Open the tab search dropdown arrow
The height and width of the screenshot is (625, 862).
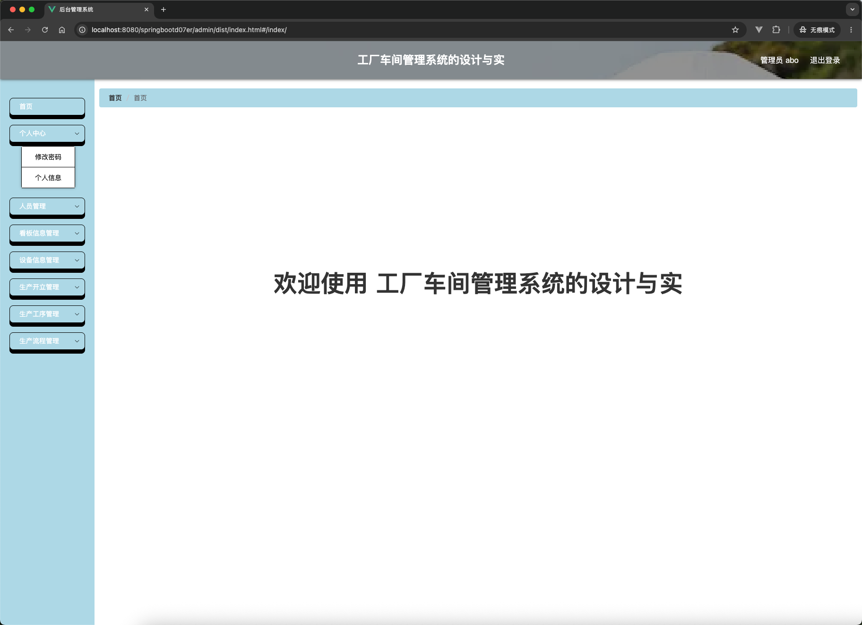[853, 9]
